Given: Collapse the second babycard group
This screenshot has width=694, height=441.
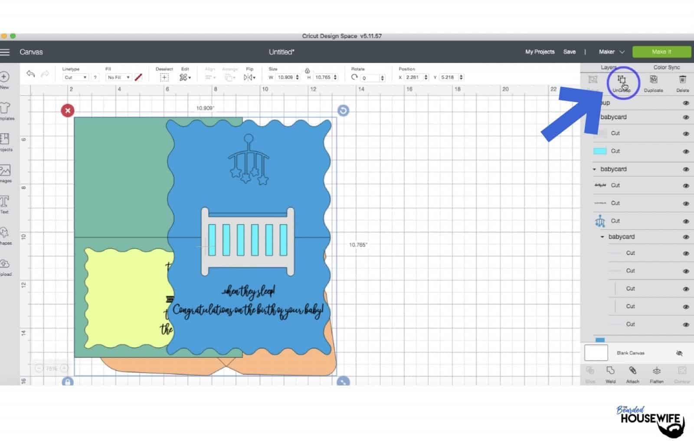Looking at the screenshot, I should pyautogui.click(x=595, y=170).
